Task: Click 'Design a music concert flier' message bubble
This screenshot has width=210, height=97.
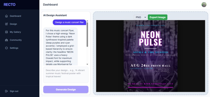Action: point(69,22)
